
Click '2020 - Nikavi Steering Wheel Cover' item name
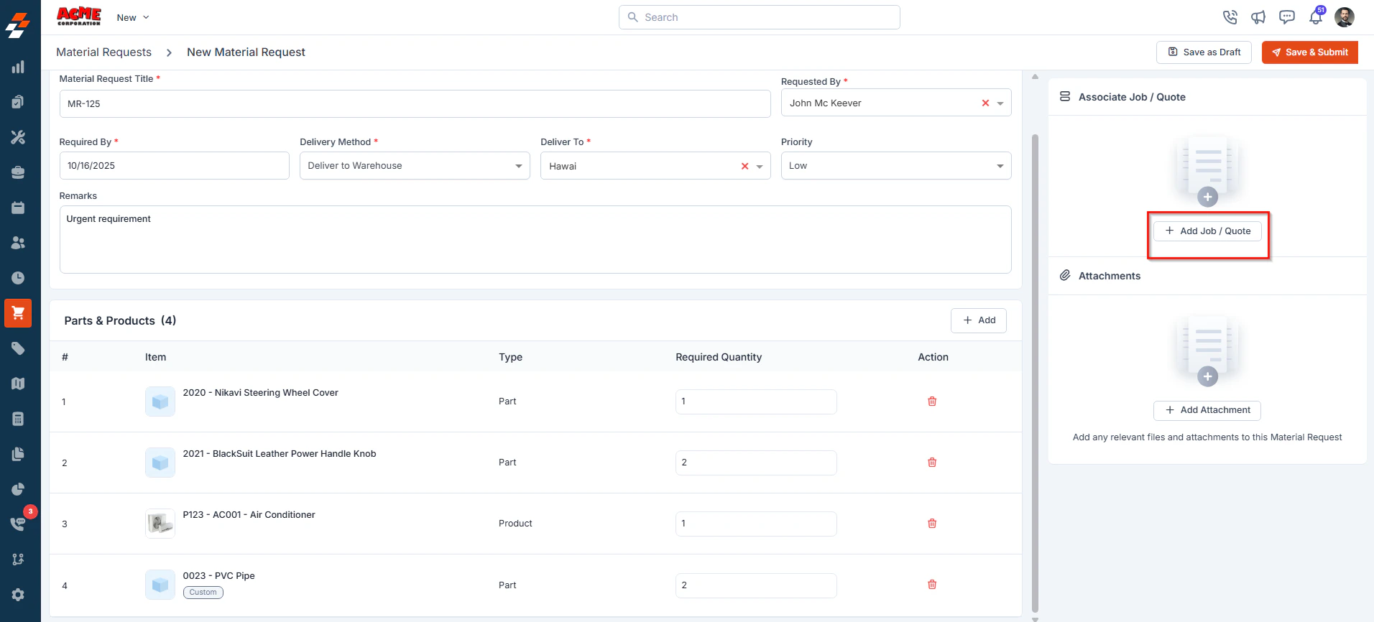coord(260,393)
